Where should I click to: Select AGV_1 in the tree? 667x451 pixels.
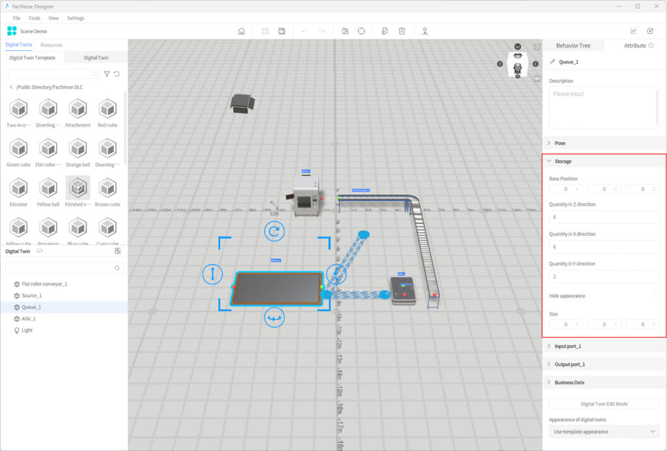64,319
